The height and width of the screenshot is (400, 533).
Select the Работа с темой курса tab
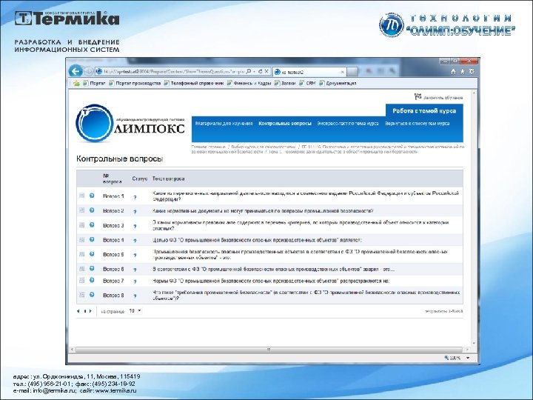pyautogui.click(x=424, y=111)
